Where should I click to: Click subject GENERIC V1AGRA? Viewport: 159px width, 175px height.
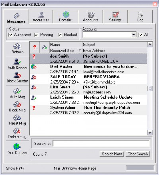102,77
